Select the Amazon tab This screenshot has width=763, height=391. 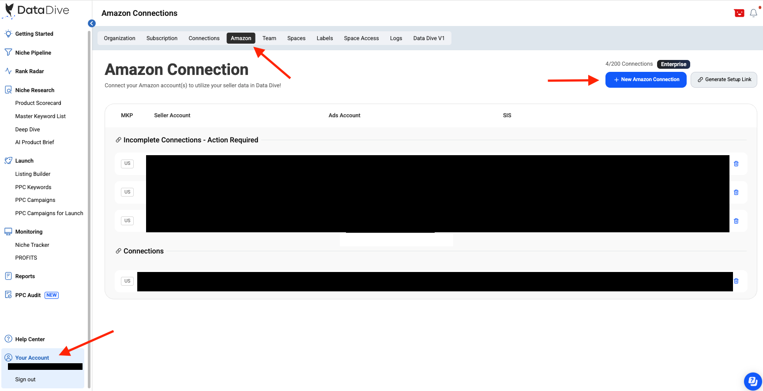tap(241, 38)
